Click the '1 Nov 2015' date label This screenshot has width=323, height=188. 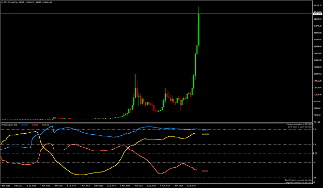tap(98, 185)
